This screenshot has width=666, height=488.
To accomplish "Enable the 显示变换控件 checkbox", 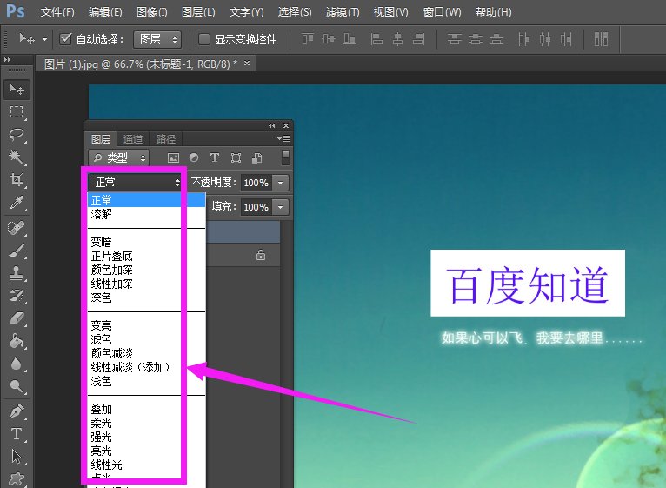I will tap(203, 39).
